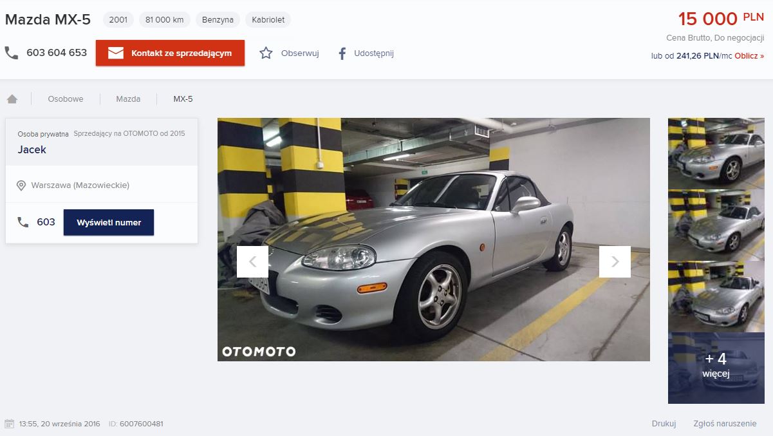The height and width of the screenshot is (436, 773).
Task: Print the listing with Drukuj
Action: pyautogui.click(x=664, y=424)
